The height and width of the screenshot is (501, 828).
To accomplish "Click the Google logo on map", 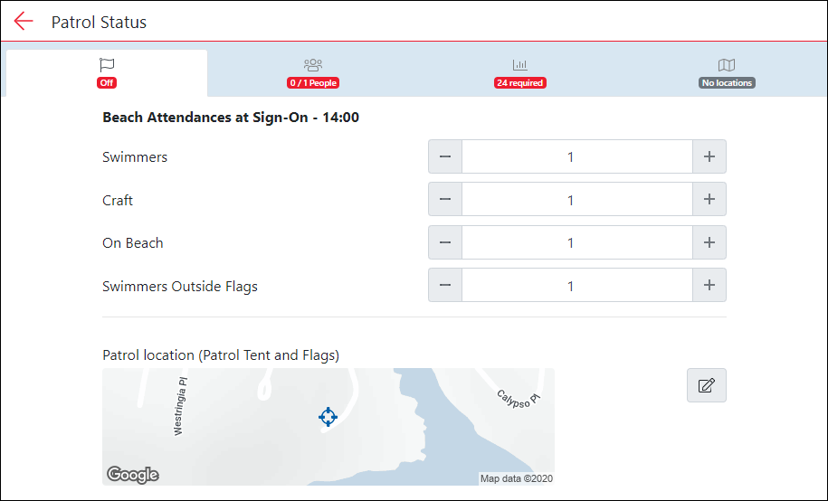I will [132, 475].
